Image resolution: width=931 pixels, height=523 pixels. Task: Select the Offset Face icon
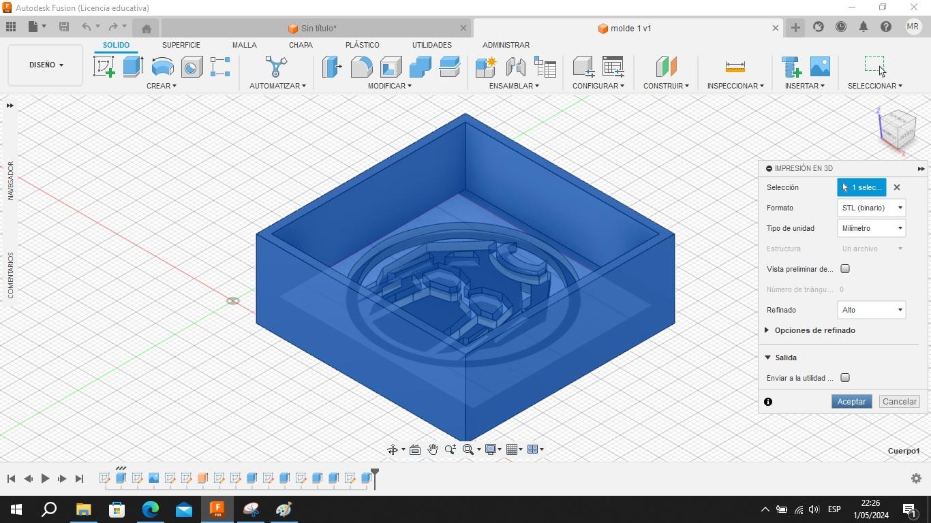tap(449, 67)
